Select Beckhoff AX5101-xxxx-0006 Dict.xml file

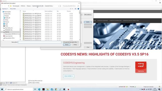(x=33, y=28)
